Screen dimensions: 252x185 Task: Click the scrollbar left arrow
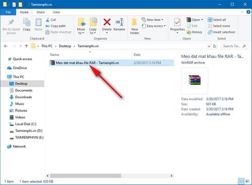tap(47, 176)
